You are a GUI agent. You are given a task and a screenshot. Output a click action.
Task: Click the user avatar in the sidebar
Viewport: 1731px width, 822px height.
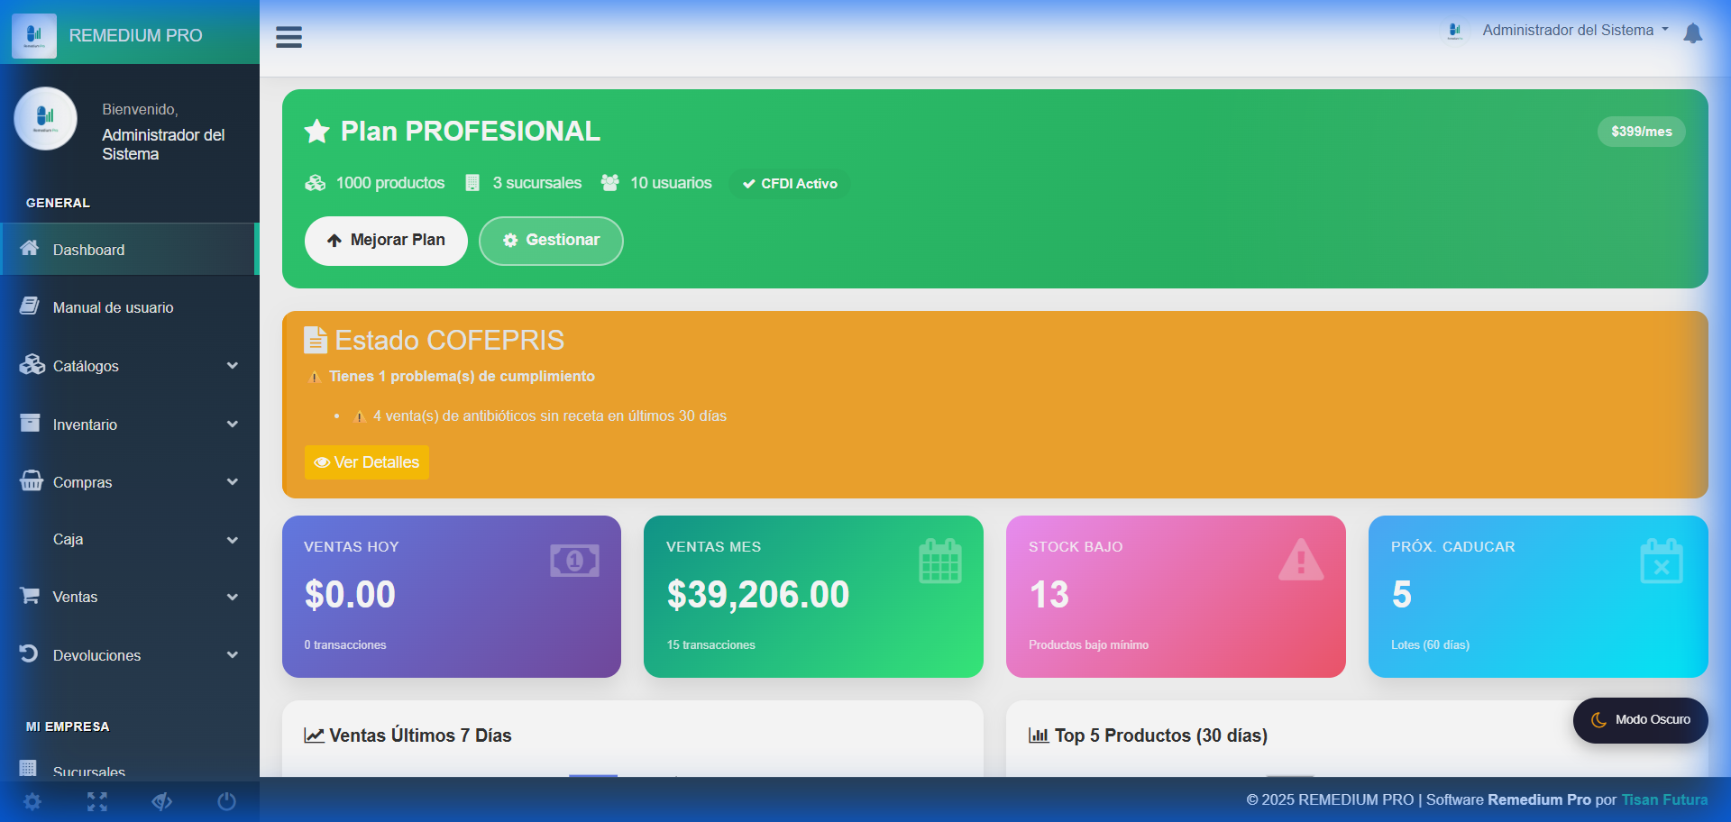click(45, 118)
